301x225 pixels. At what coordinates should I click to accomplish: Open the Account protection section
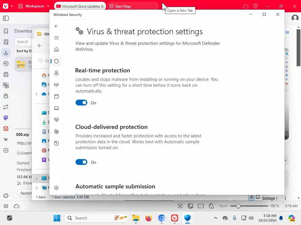coord(56,73)
